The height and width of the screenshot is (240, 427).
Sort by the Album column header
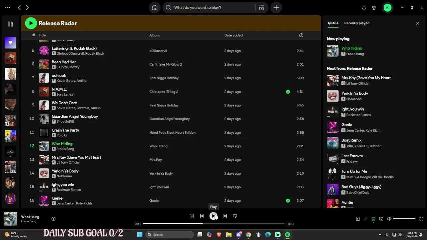click(x=154, y=35)
